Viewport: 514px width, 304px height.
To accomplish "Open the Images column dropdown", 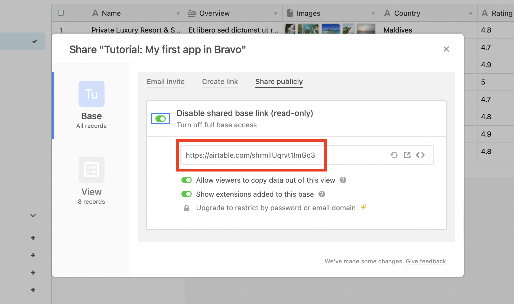I will click(373, 14).
